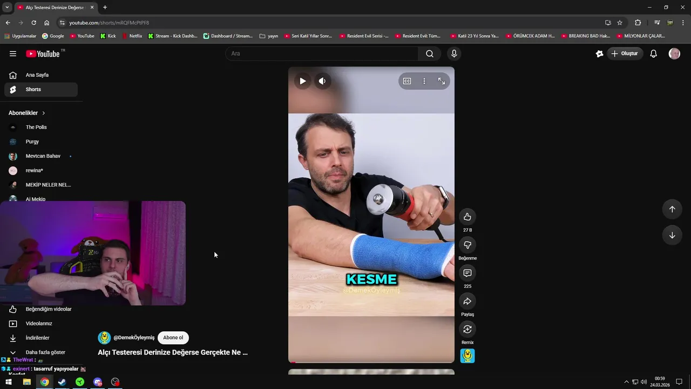This screenshot has width=691, height=389.
Task: Open the Short's three-dot options menu
Action: [424, 81]
